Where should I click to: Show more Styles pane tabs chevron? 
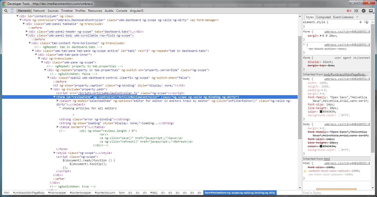357,17
